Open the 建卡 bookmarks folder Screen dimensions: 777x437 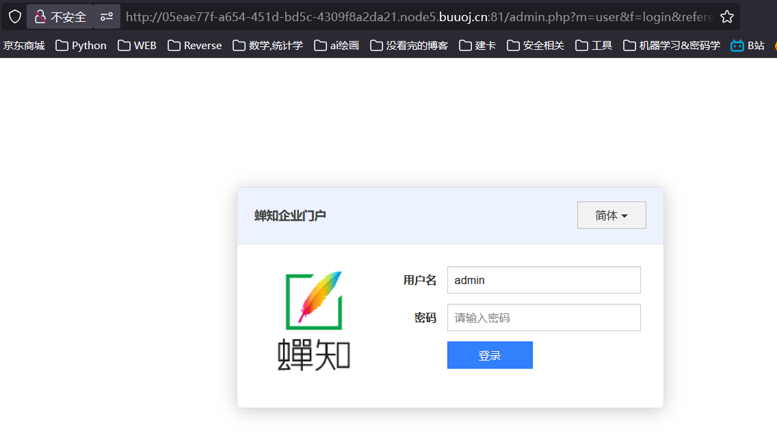pyautogui.click(x=477, y=46)
